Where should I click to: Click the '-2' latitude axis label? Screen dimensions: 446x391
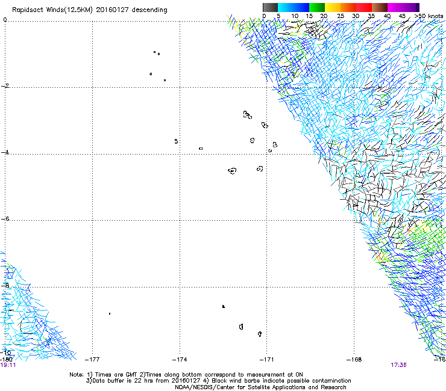[x=5, y=86]
